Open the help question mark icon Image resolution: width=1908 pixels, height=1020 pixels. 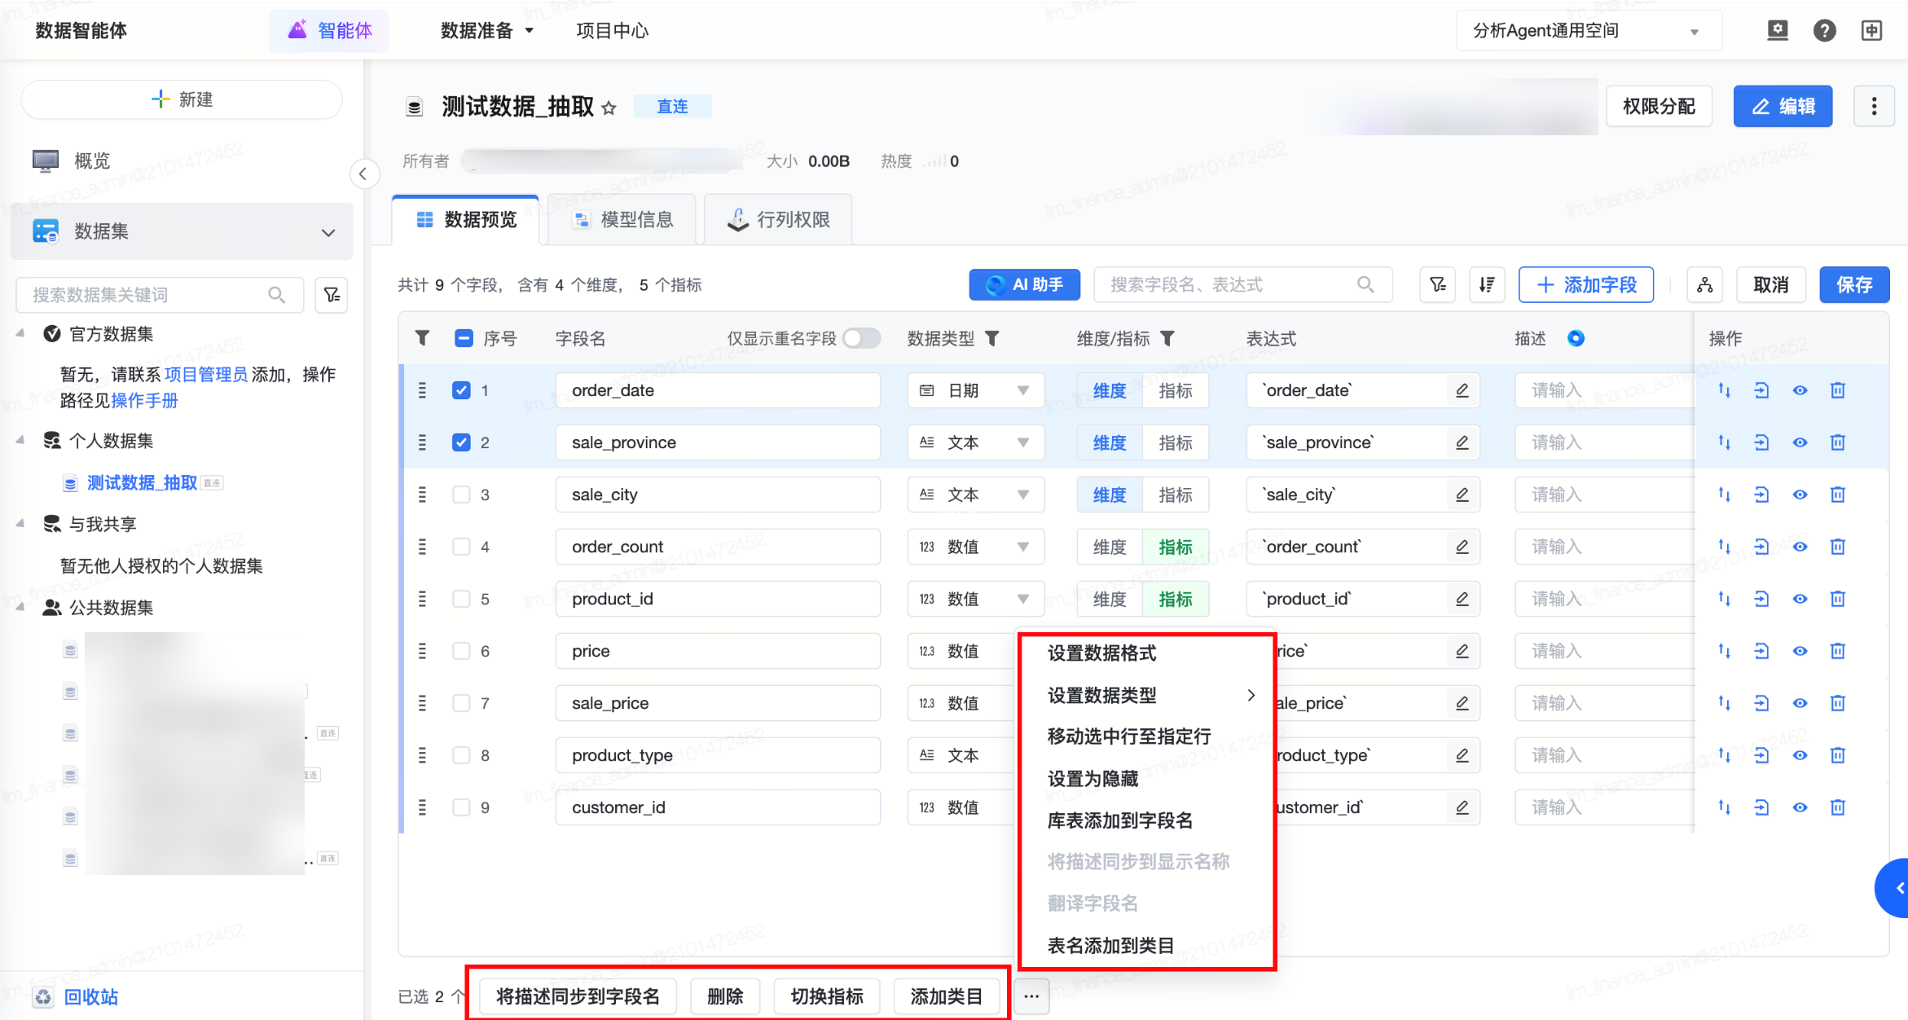click(x=1824, y=31)
